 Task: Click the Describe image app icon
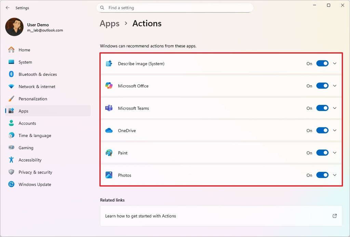click(x=109, y=63)
